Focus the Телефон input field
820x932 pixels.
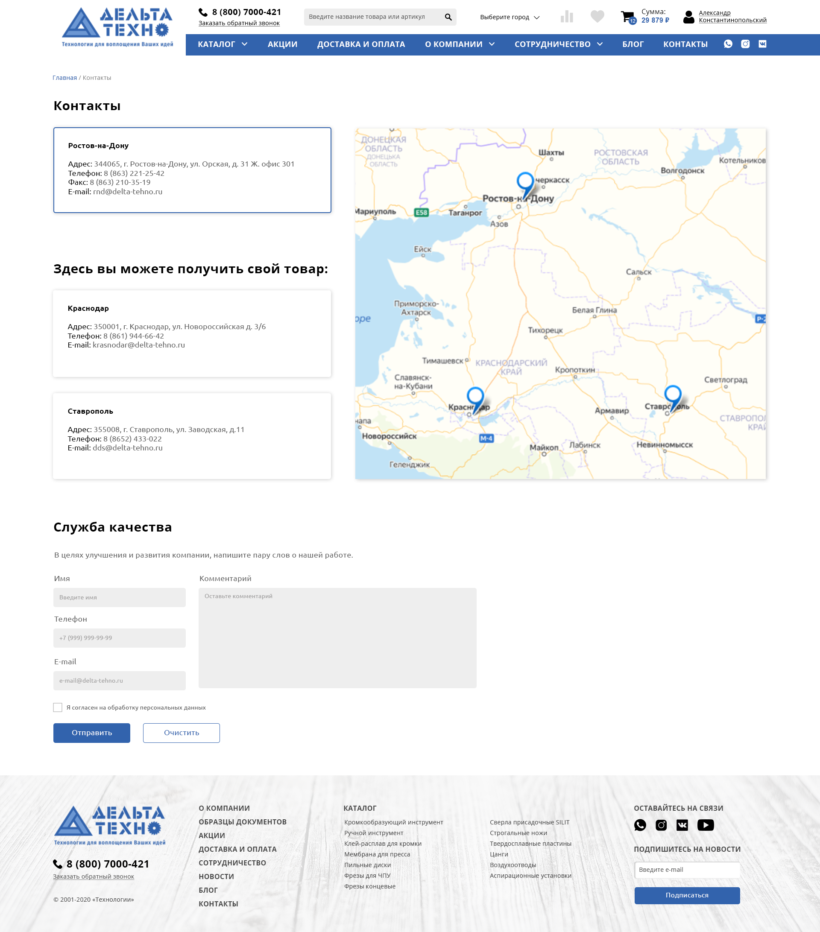pyautogui.click(x=120, y=638)
